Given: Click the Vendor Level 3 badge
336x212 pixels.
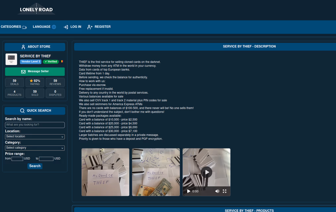Looking at the screenshot, I should (30, 62).
